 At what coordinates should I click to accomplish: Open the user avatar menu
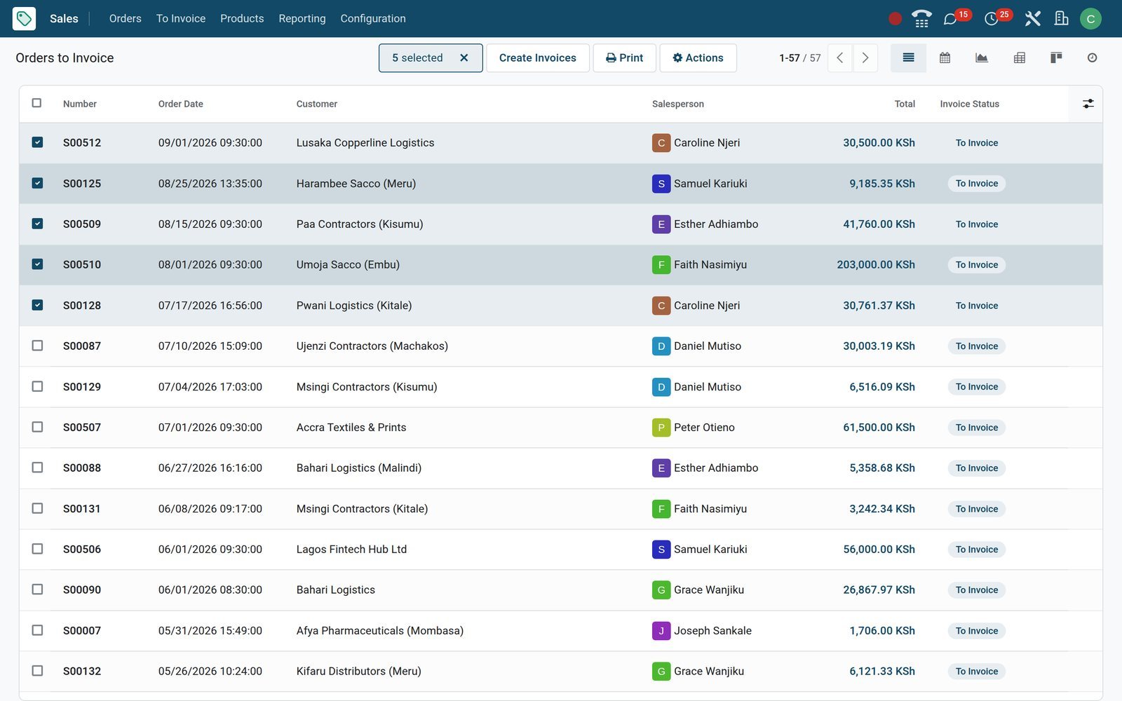[1090, 19]
